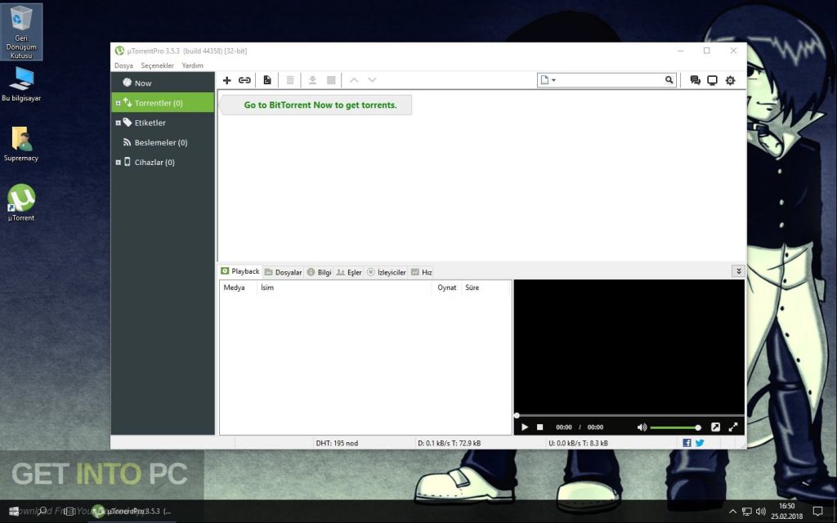
Task: Click the Move Down Queue arrow
Action: [x=372, y=80]
